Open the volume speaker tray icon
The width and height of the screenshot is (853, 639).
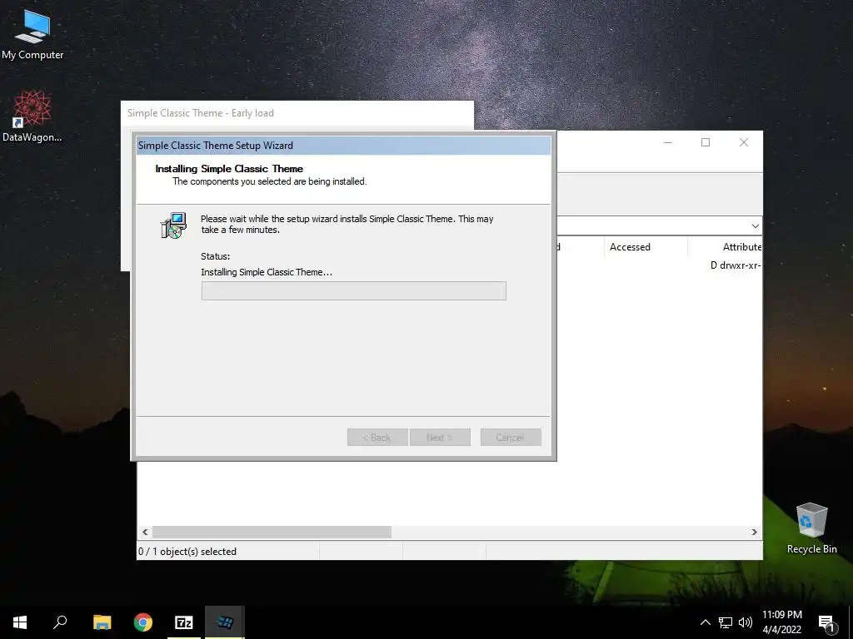pos(746,622)
